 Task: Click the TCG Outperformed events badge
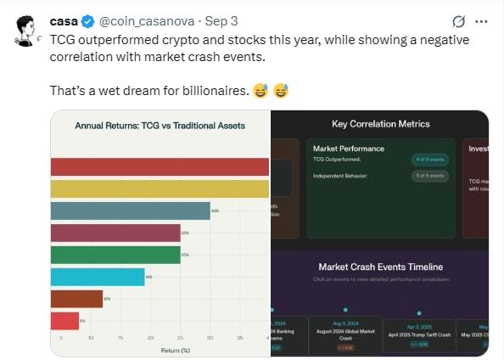coord(430,160)
